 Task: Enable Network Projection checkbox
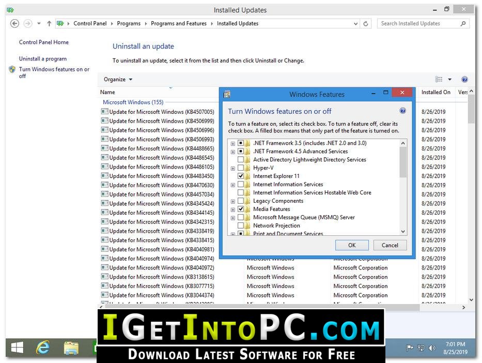241,226
